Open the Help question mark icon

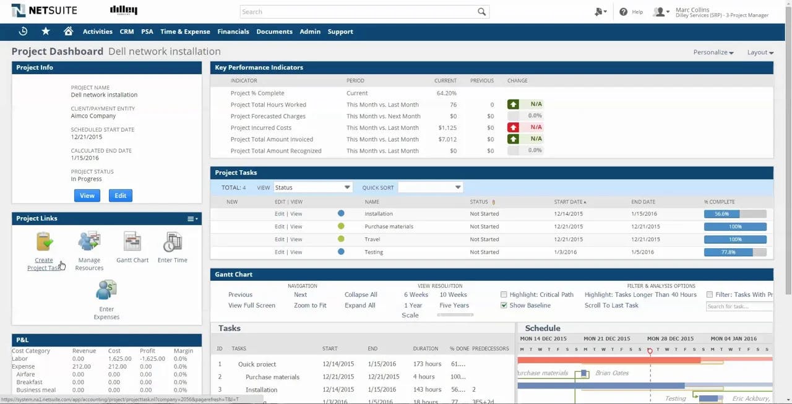tap(623, 12)
